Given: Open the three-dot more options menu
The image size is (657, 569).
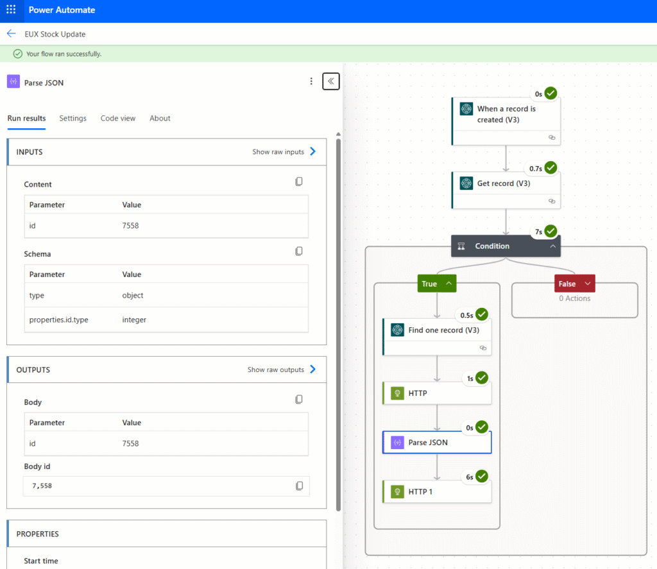Looking at the screenshot, I should click(311, 81).
